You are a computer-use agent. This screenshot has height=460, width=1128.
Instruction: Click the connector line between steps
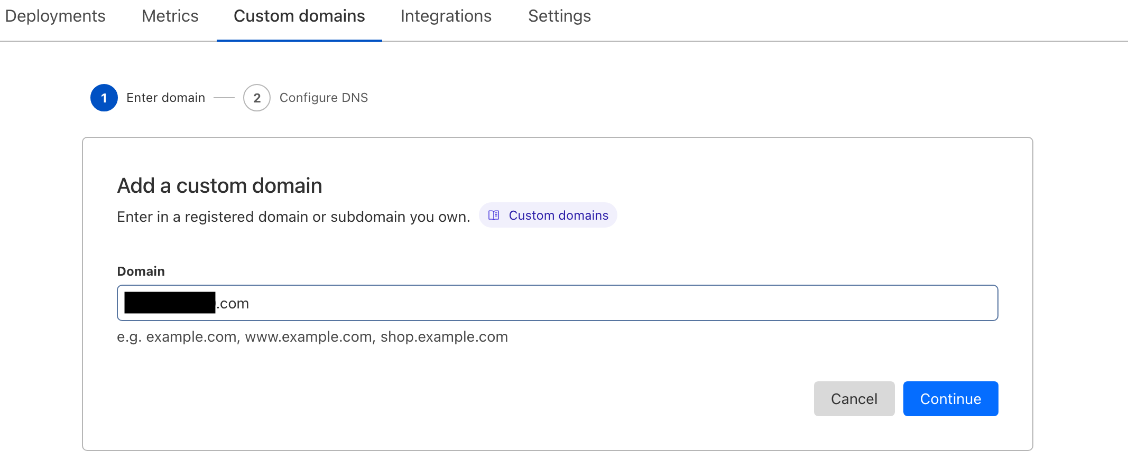point(224,98)
